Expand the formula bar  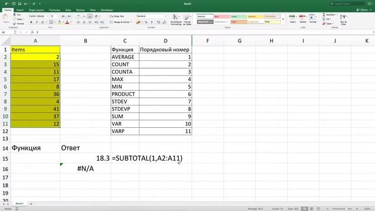[x=373, y=32]
